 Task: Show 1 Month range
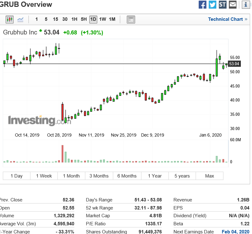click(x=71, y=176)
